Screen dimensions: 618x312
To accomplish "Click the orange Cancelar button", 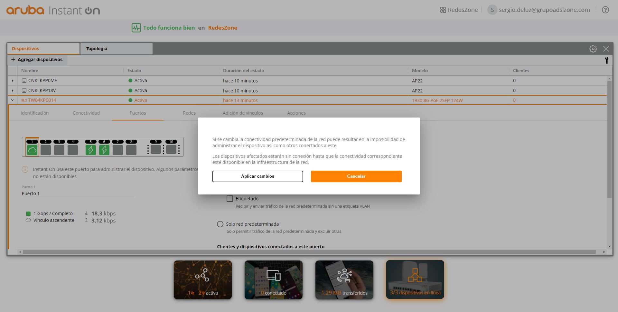I will coord(356,176).
